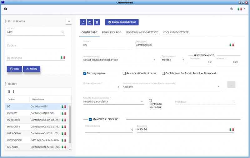Open the help question mark icon
The height and width of the screenshot is (158, 250).
231,9
